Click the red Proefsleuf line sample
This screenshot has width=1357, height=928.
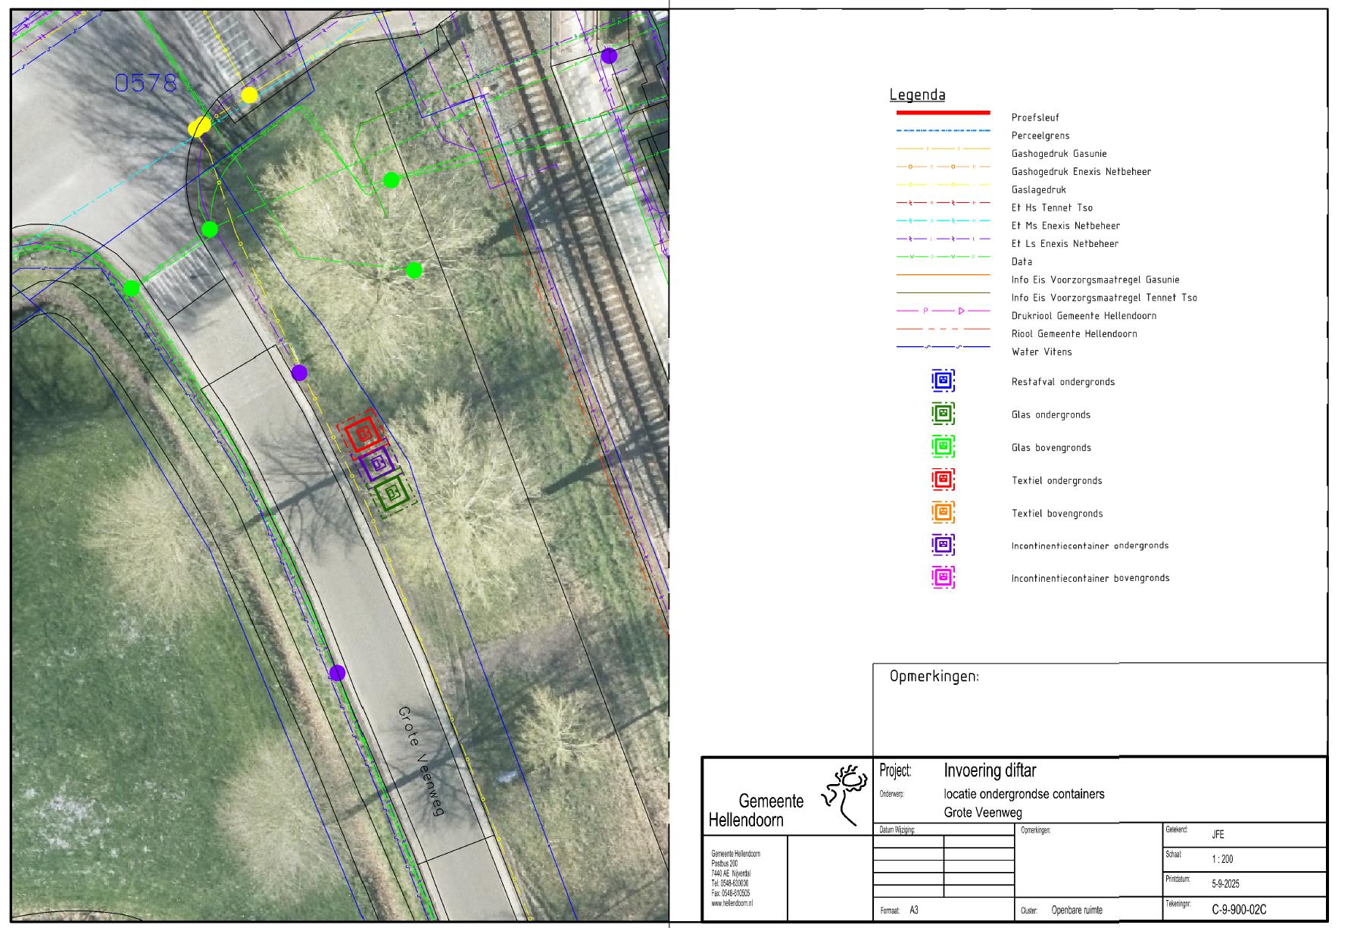(943, 113)
